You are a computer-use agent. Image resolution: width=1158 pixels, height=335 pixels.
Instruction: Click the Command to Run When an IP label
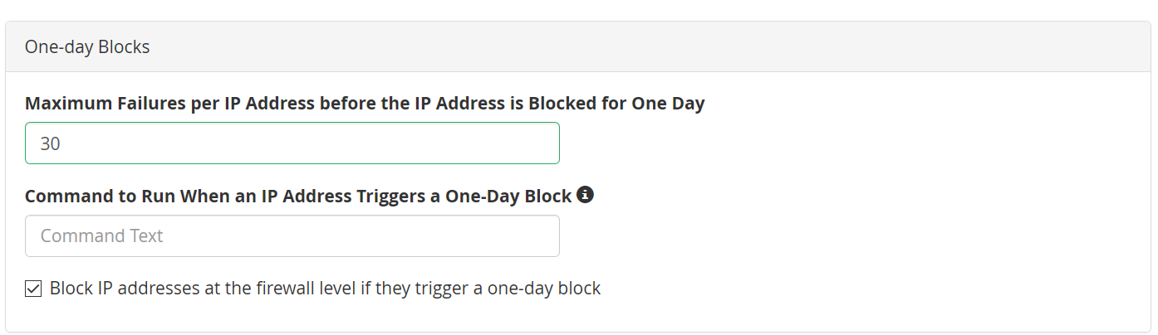(x=298, y=197)
